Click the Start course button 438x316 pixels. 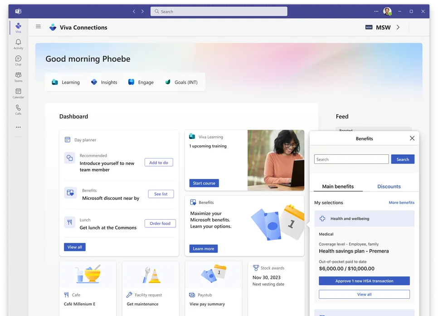pos(204,183)
